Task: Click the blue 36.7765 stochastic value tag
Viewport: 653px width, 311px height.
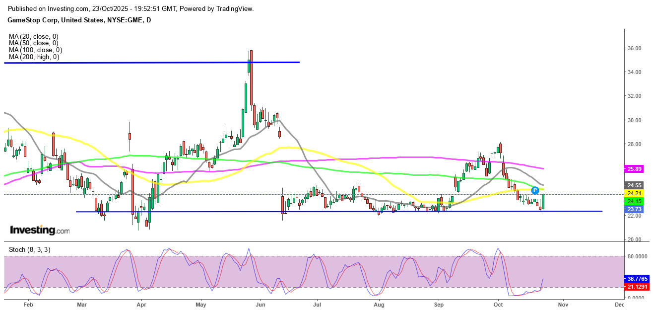Action: point(637,279)
